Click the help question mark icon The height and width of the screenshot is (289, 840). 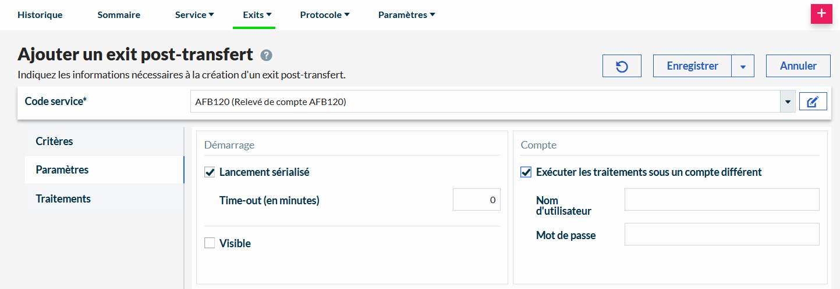point(266,55)
